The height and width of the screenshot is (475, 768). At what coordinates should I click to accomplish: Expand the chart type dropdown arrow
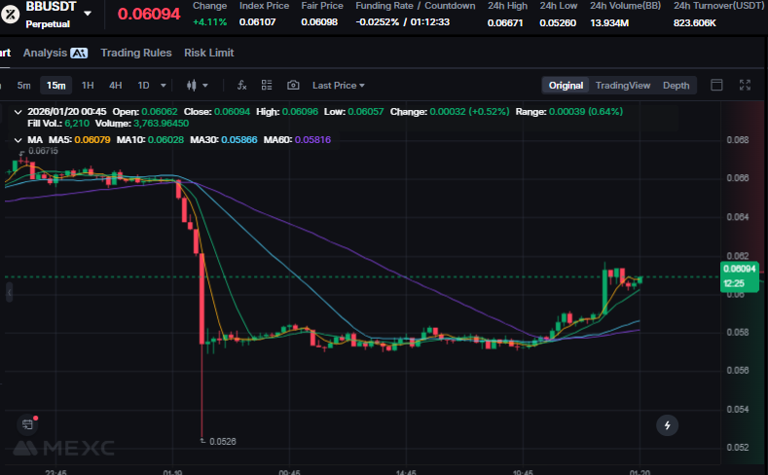point(205,86)
